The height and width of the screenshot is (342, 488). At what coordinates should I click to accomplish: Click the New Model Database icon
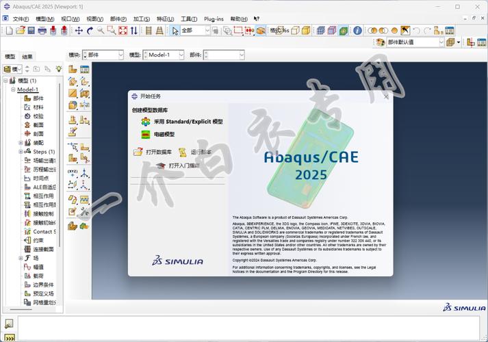tap(10, 31)
